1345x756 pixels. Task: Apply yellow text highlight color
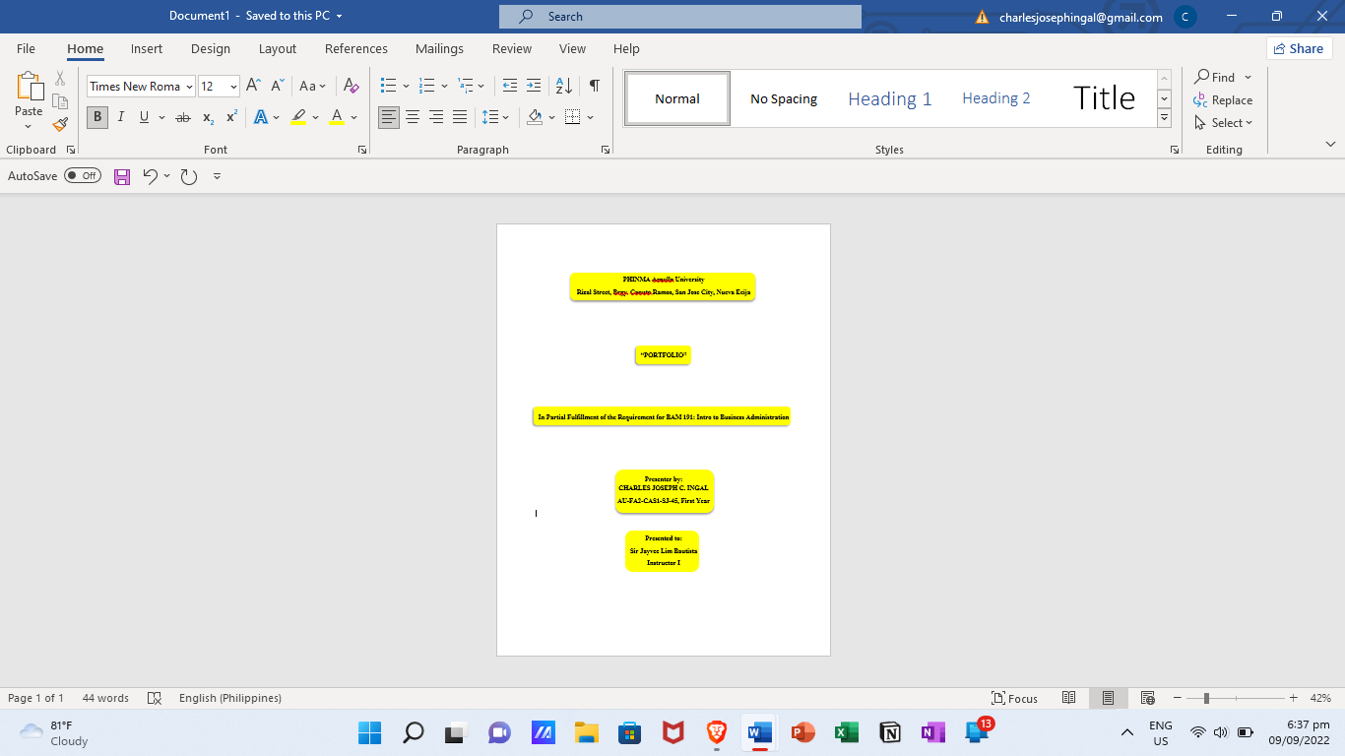[298, 117]
